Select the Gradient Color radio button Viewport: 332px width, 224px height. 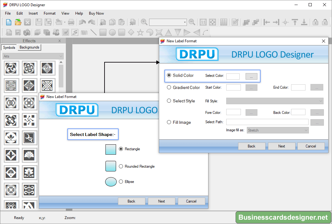tap(169, 87)
